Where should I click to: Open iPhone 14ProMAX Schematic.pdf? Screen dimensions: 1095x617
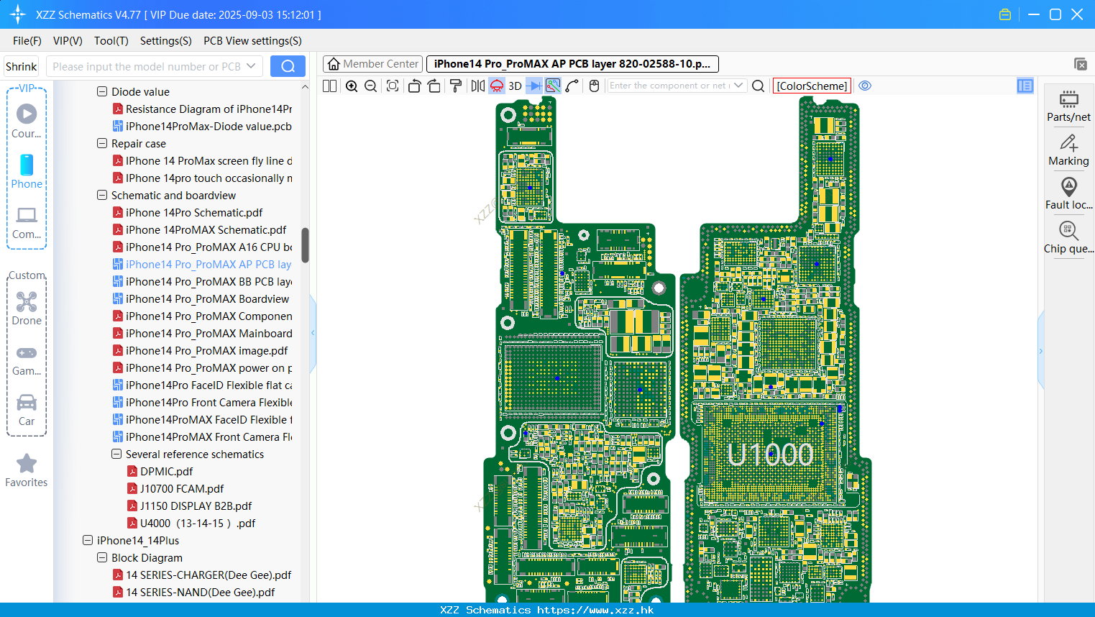click(206, 229)
